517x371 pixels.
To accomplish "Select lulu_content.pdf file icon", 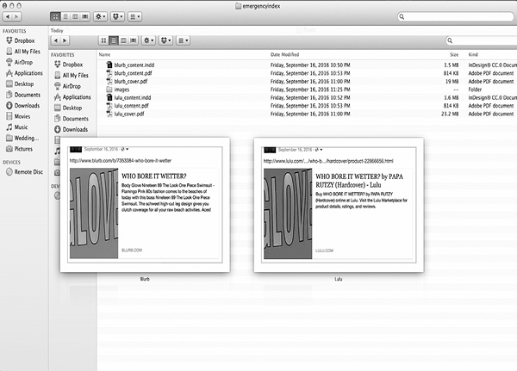I will tap(109, 106).
